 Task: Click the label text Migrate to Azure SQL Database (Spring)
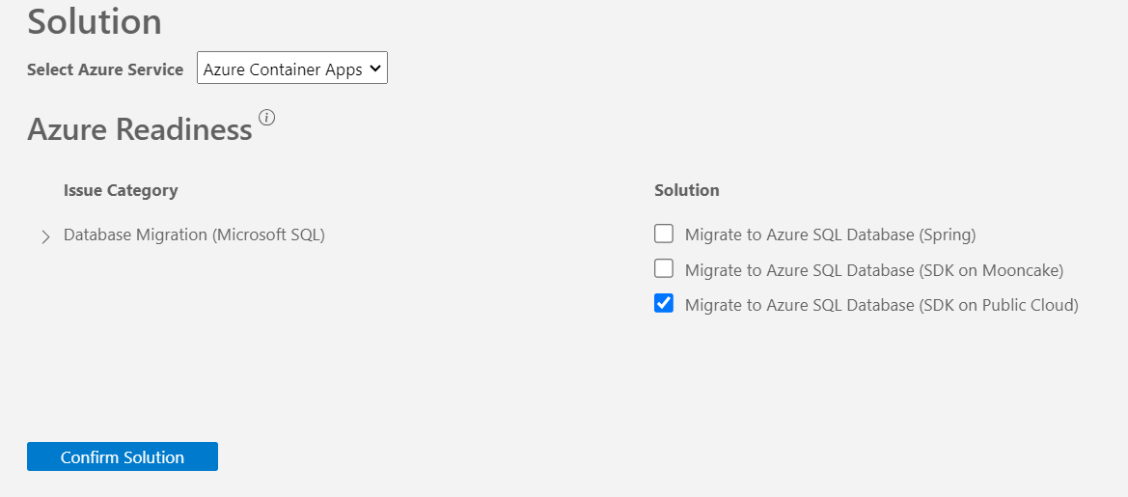coord(830,235)
